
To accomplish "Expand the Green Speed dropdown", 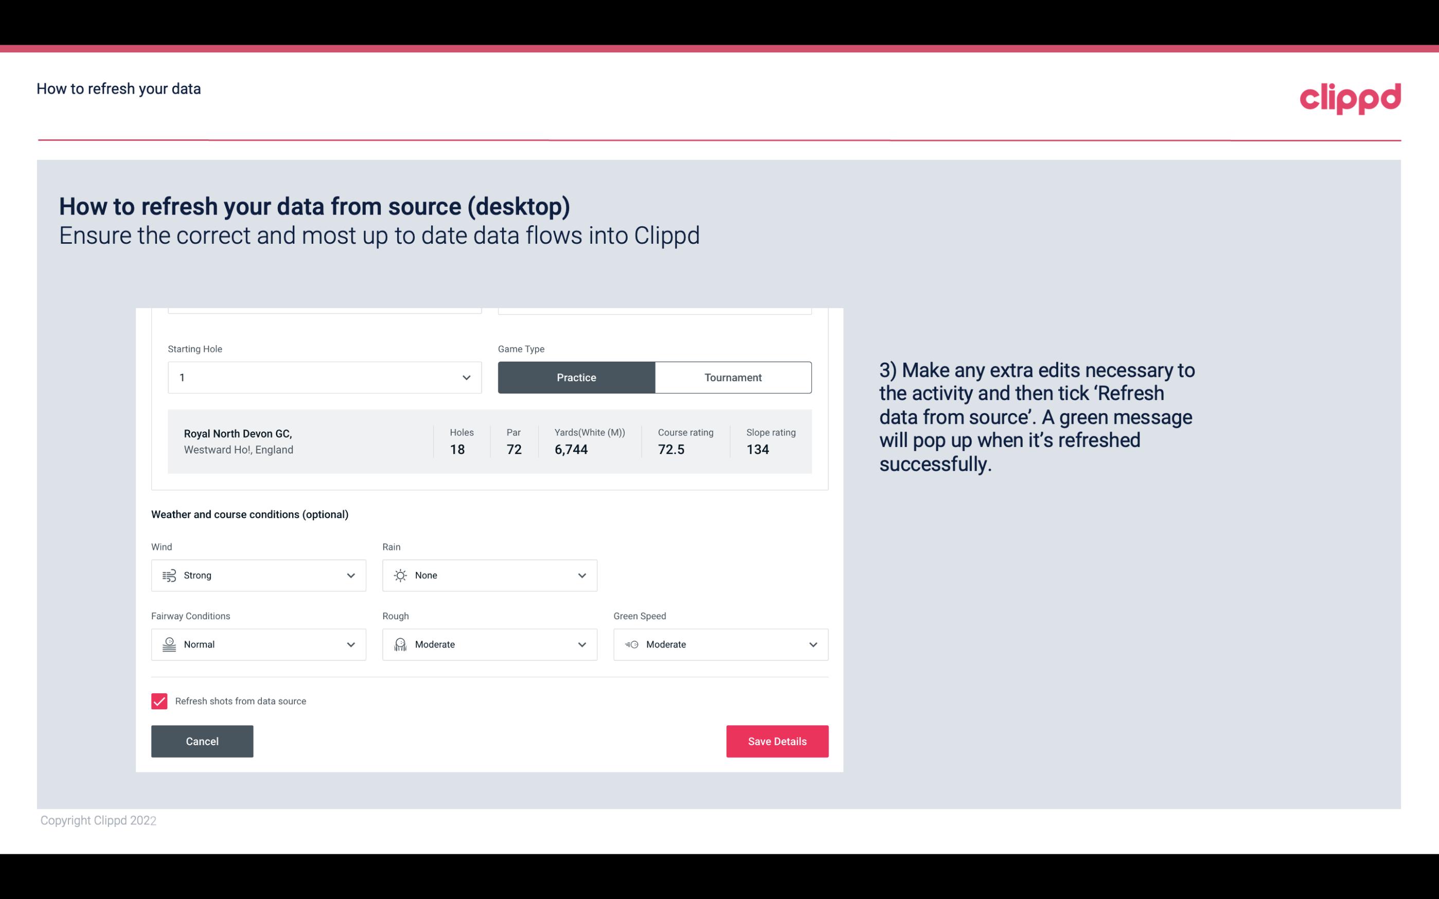I will (812, 644).
